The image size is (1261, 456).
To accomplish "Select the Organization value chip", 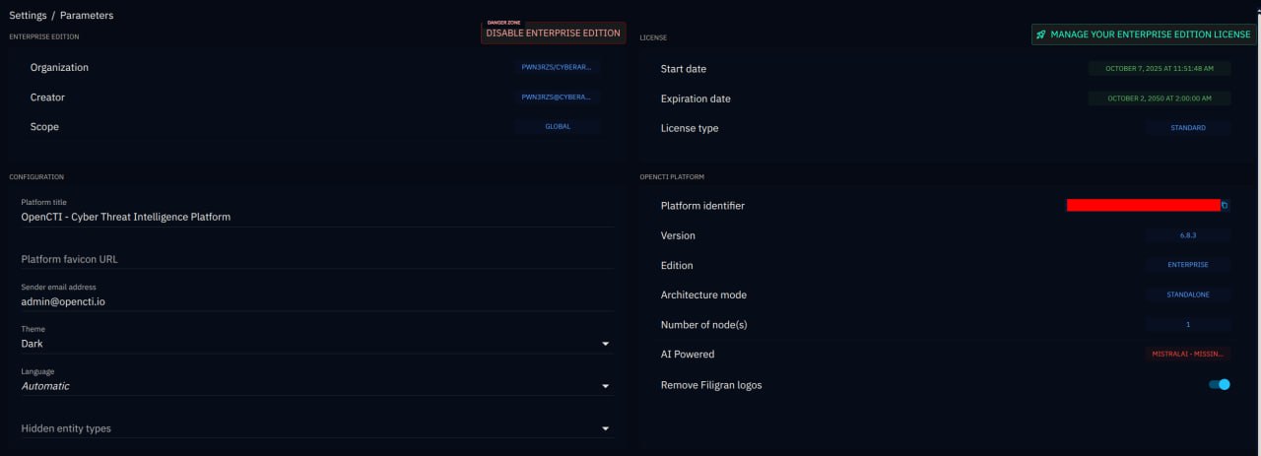I will 557,68.
